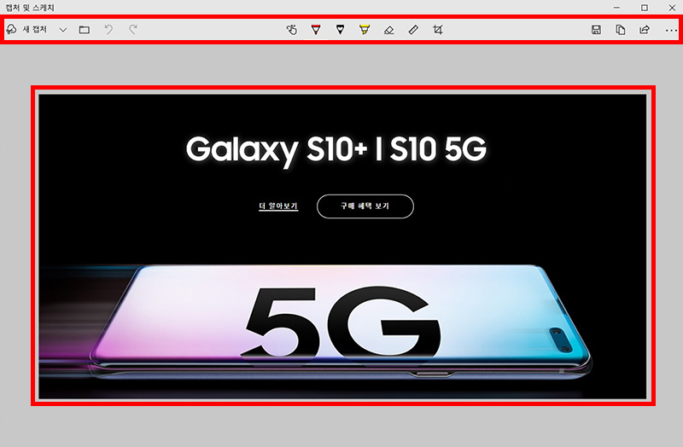Click the 새 캡처 new snip button
The width and height of the screenshot is (683, 447).
pyautogui.click(x=26, y=30)
